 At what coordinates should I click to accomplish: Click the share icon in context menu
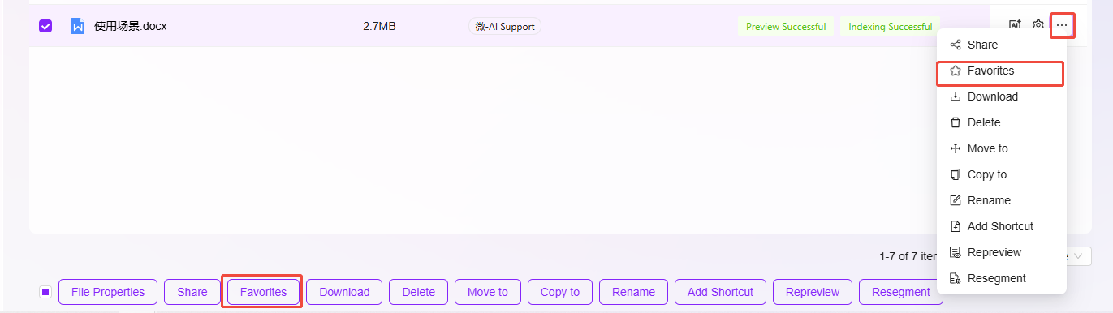click(956, 45)
